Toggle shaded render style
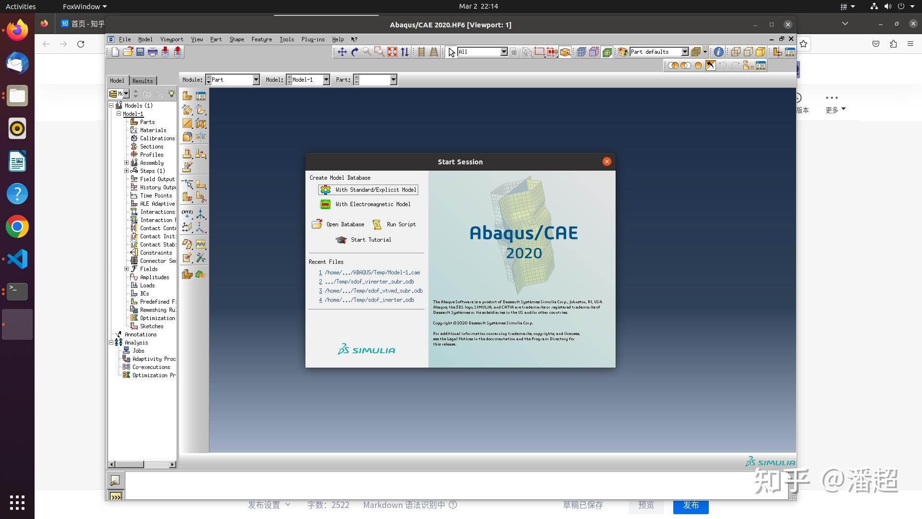922x519 pixels. pyautogui.click(x=761, y=52)
